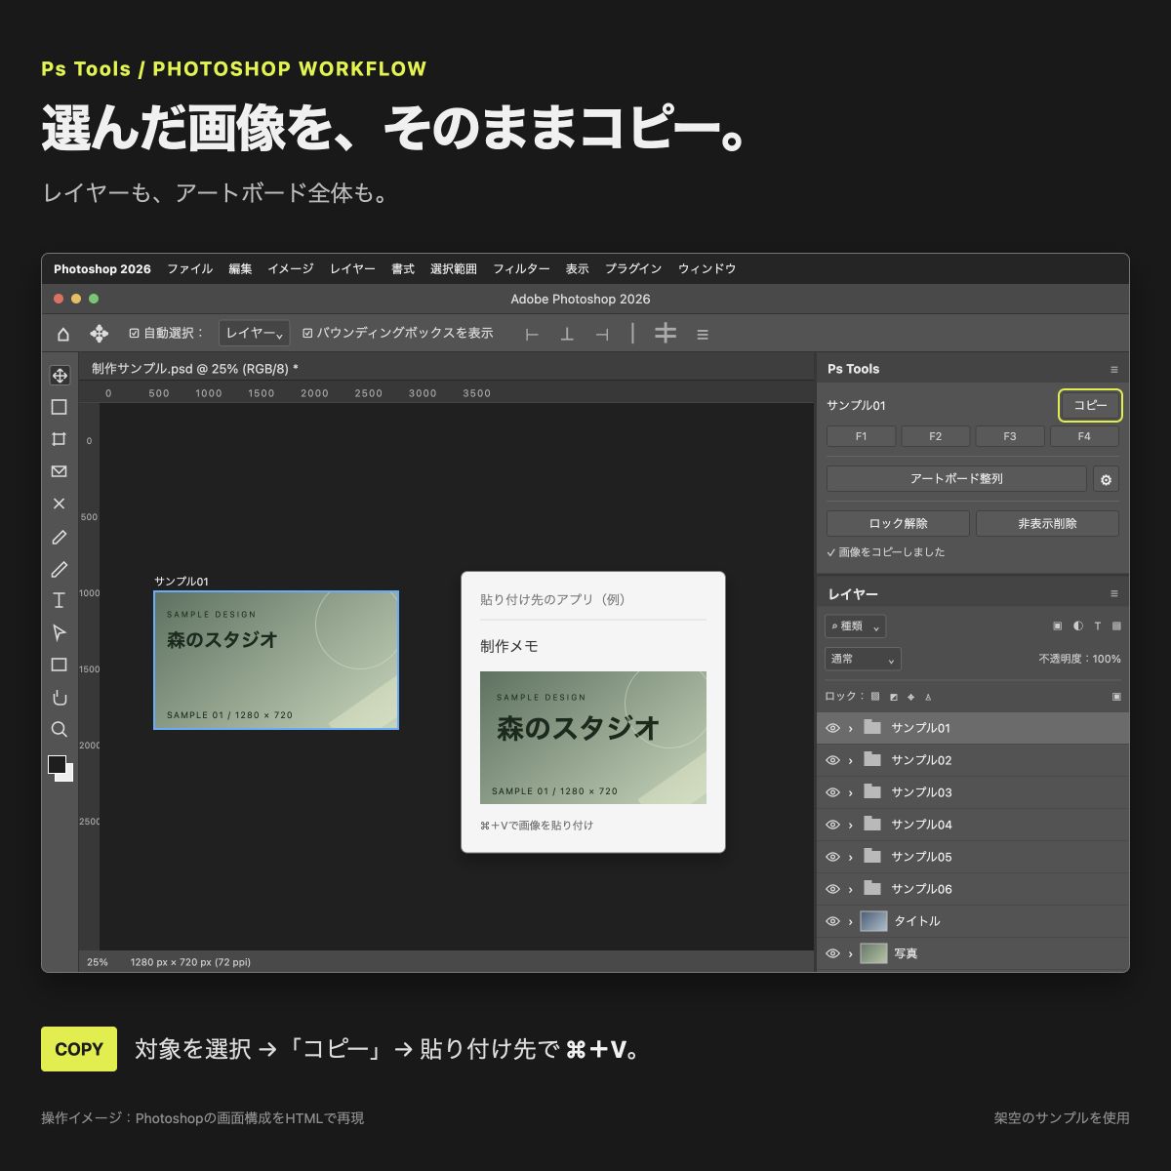Select the Path Selection arrow tool

click(60, 632)
